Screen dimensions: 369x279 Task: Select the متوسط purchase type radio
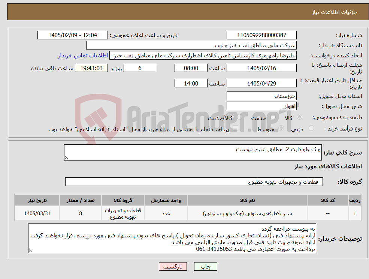(x=281, y=128)
